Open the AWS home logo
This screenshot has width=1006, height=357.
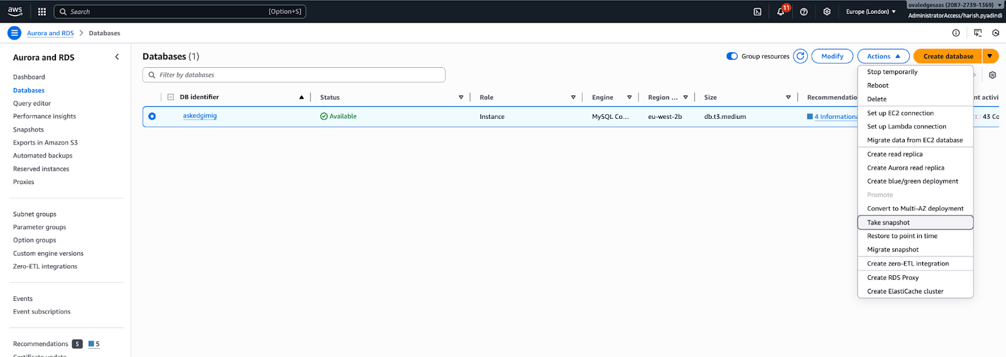(15, 11)
